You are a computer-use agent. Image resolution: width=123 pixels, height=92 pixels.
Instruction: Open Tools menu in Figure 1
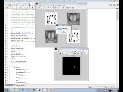(51, 6)
